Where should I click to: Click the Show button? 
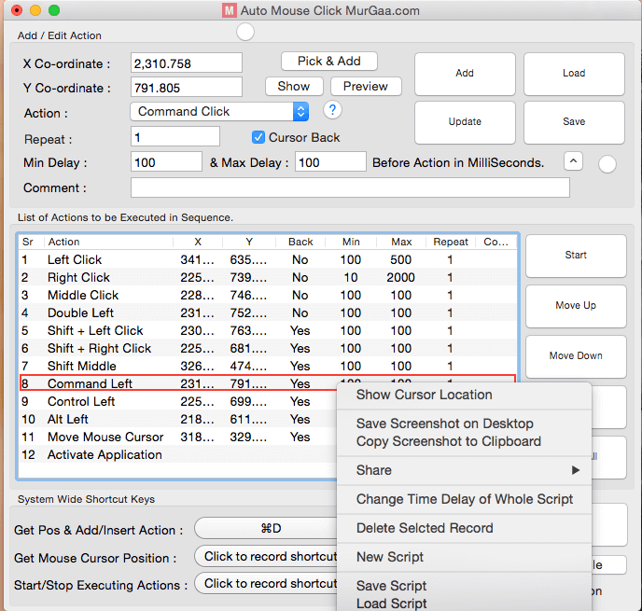[x=294, y=87]
